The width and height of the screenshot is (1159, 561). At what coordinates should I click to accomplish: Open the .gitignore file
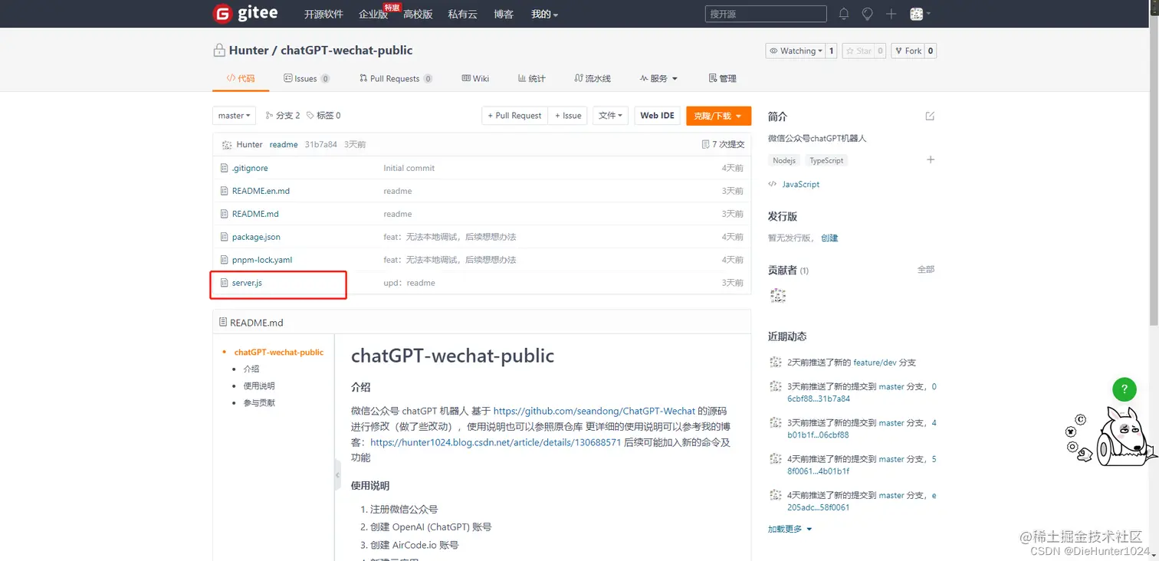250,168
